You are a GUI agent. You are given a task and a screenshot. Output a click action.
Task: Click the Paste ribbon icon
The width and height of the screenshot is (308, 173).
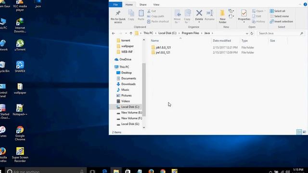click(x=141, y=13)
